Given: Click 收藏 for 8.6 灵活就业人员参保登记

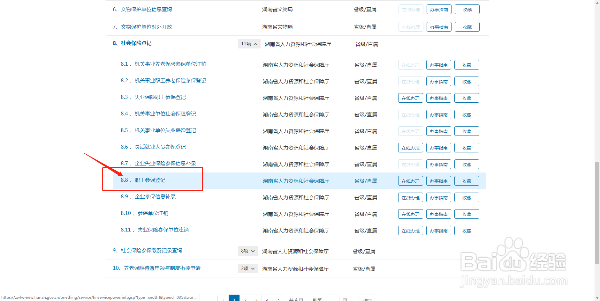Looking at the screenshot, I should coord(467,148).
